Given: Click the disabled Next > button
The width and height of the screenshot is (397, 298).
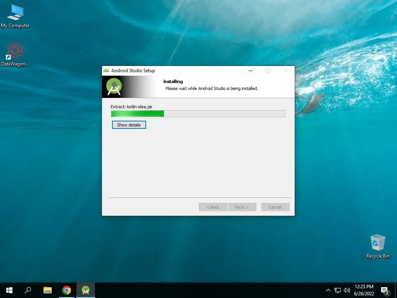Looking at the screenshot, I should click(x=242, y=207).
